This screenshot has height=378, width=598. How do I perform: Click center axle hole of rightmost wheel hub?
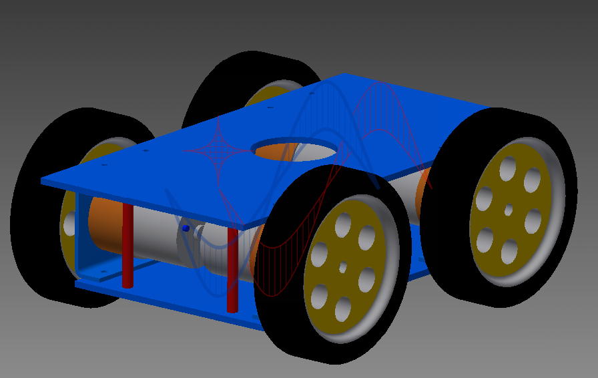(x=509, y=210)
